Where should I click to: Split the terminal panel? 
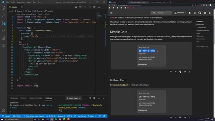(x=90, y=98)
